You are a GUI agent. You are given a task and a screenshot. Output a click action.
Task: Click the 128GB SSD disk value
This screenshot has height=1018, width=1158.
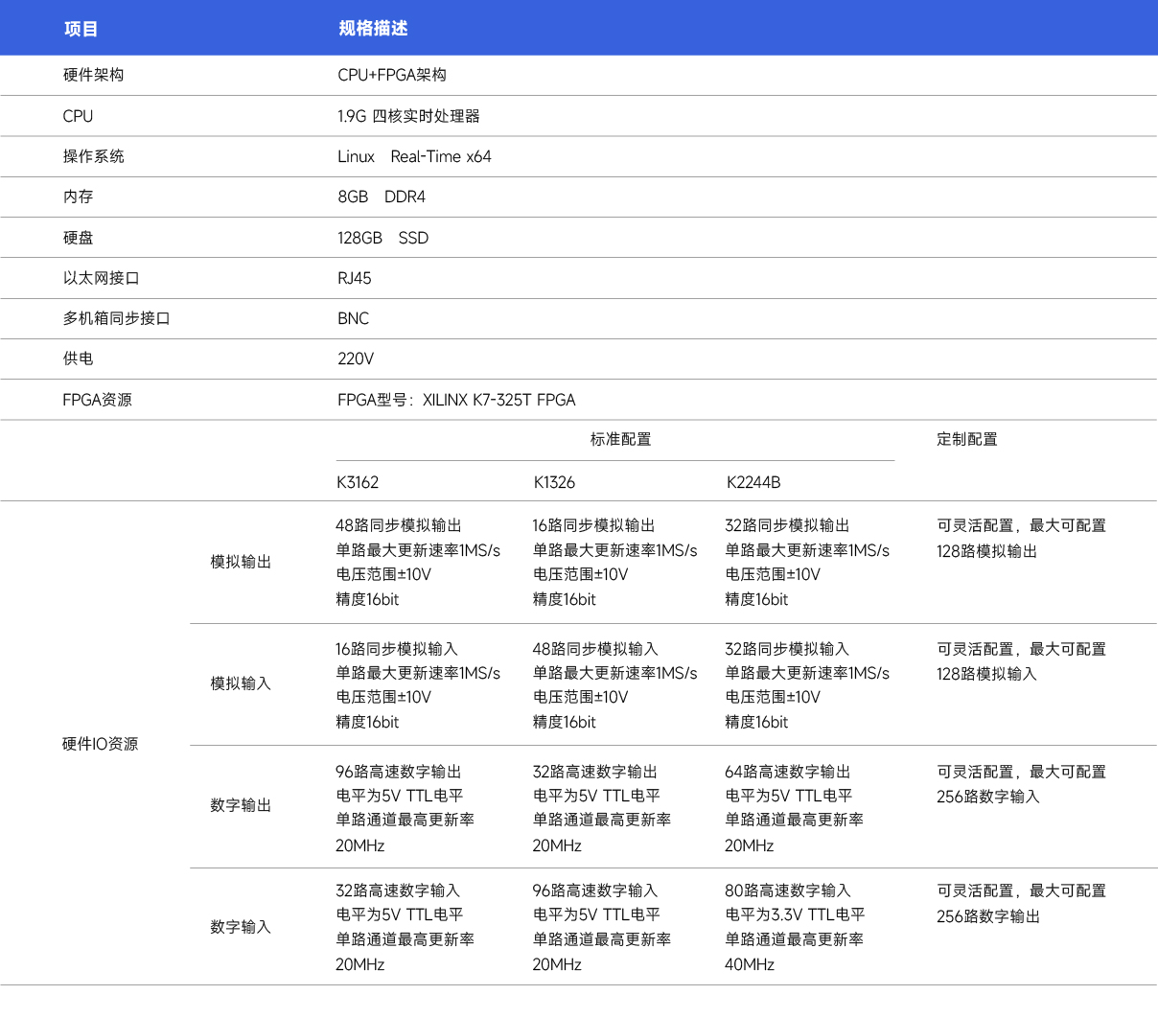point(382,238)
